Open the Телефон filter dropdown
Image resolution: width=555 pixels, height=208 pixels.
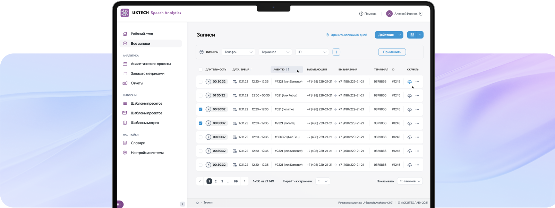(239, 52)
